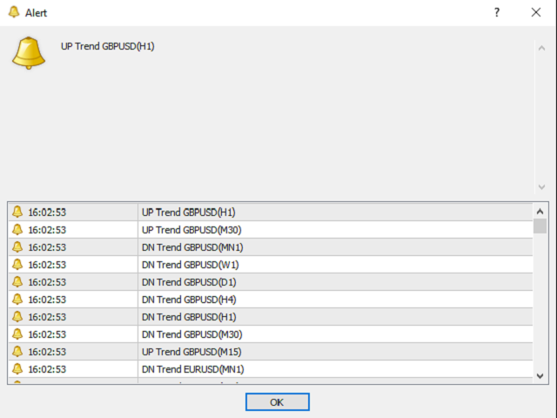Click message pane scroll-down arrow
This screenshot has height=418, width=557.
coord(540,187)
